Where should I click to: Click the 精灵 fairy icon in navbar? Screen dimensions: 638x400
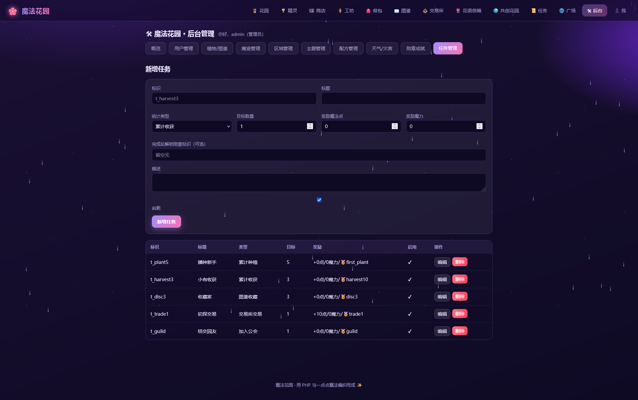(x=283, y=11)
